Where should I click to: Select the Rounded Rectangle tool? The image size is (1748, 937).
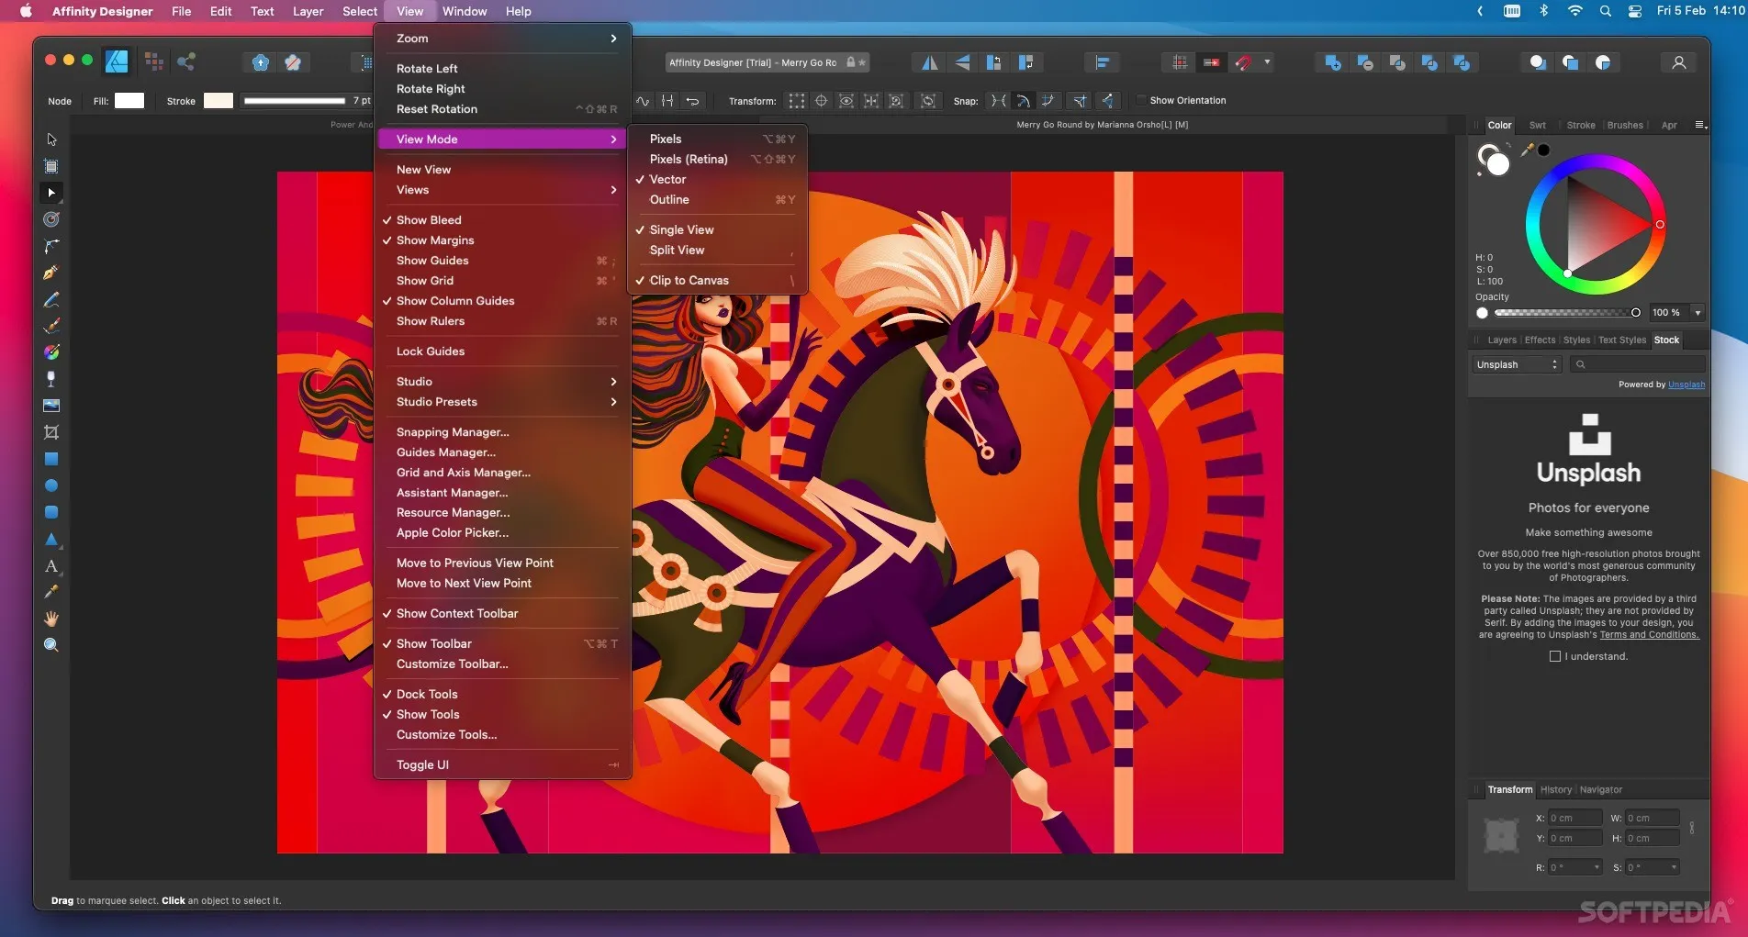(x=51, y=512)
